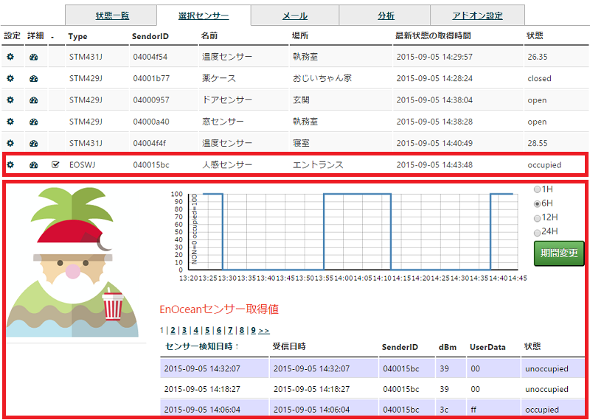Go to page 4 of sensor values
This screenshot has width=590, height=420.
195,331
